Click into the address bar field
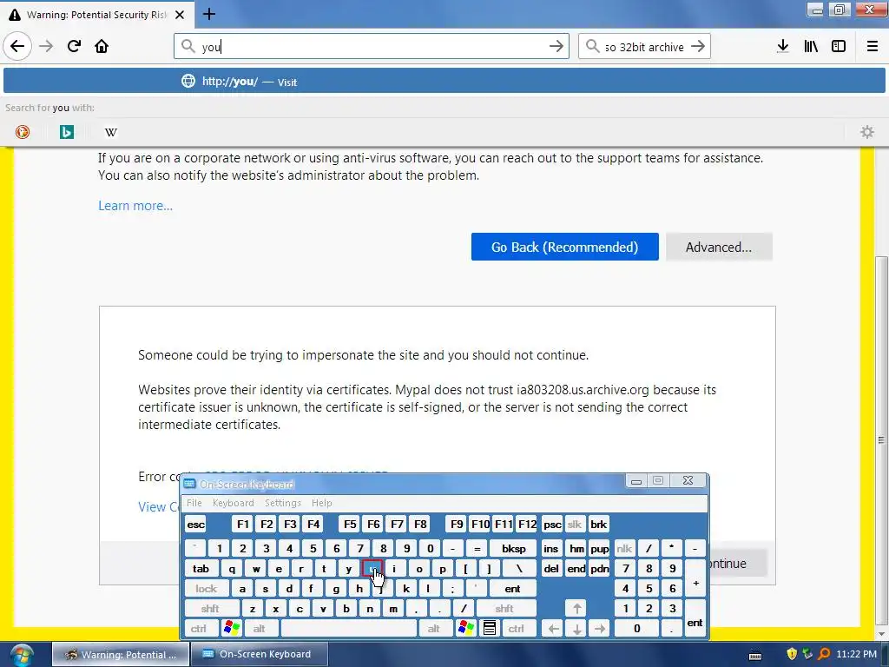The height and width of the screenshot is (667, 889). point(372,47)
